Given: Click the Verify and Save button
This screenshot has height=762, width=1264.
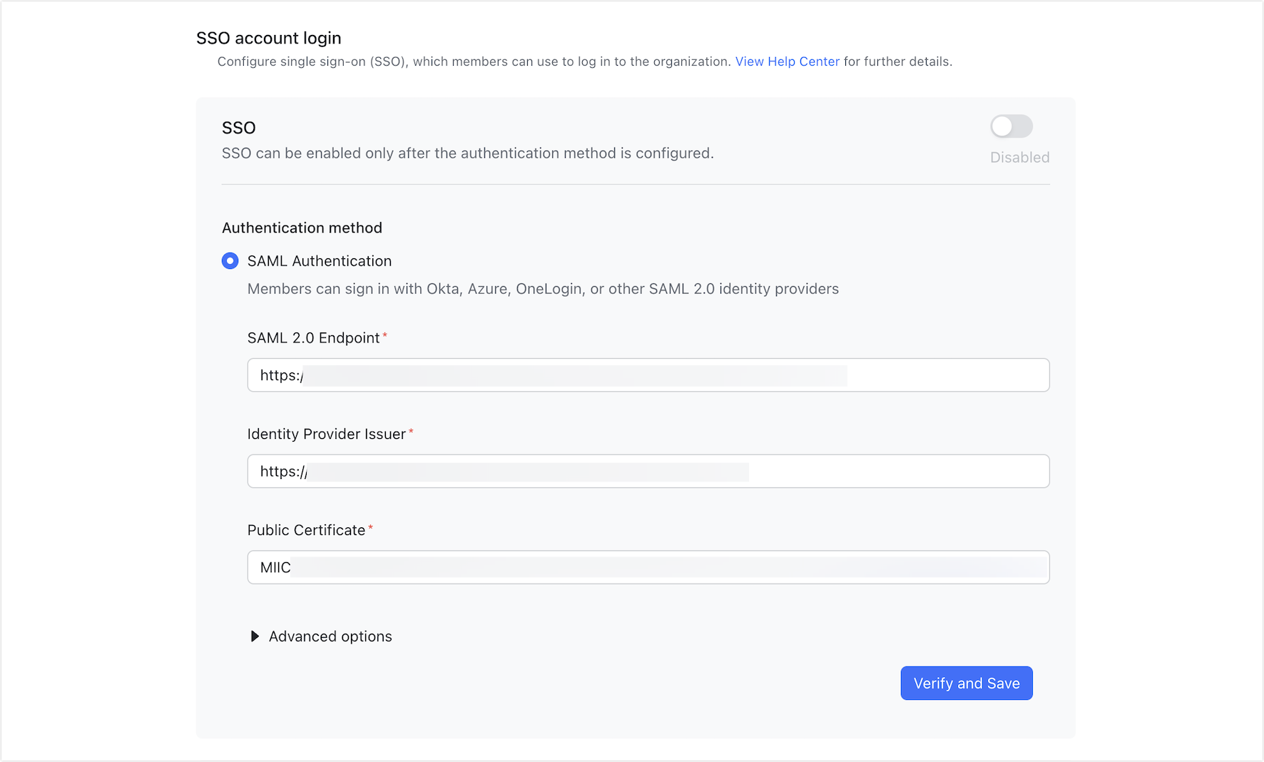Looking at the screenshot, I should pos(967,684).
